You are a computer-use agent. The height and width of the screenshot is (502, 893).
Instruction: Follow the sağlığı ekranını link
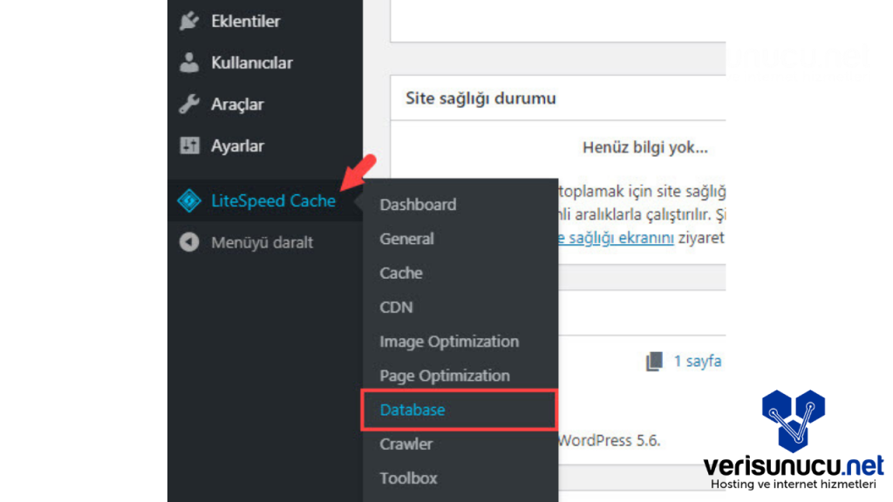click(616, 239)
